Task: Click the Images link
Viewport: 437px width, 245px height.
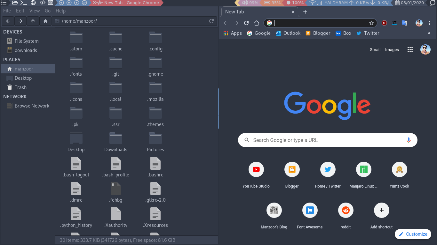Action: pos(392,49)
